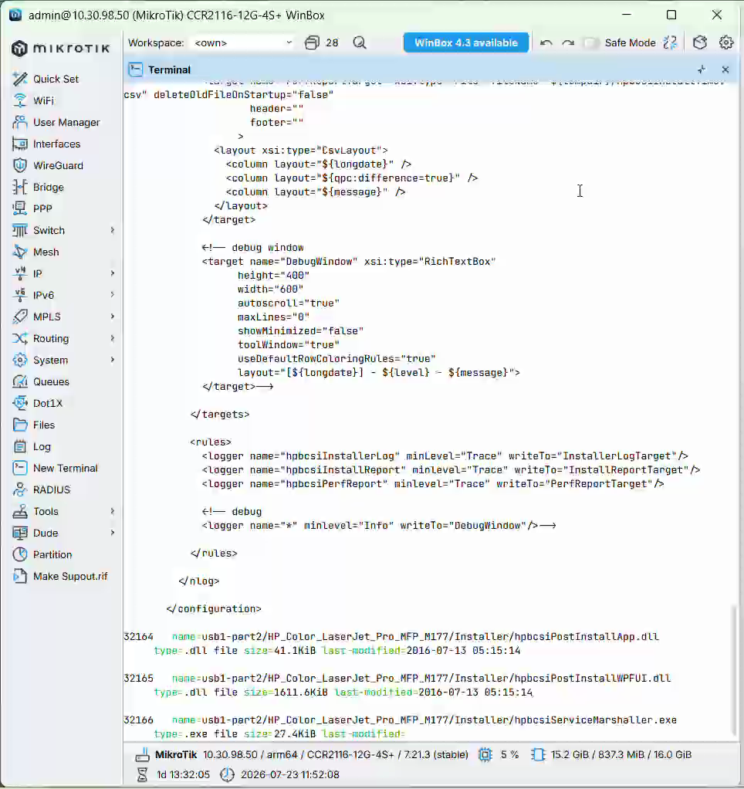Open Partition section

52,555
